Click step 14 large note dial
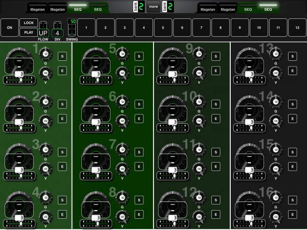Image resolution: width=307 pixels, height=230 pixels. pyautogui.click(x=249, y=109)
